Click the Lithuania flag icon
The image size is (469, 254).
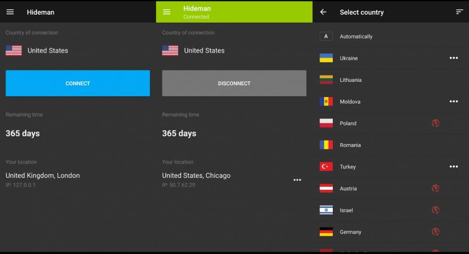[326, 80]
